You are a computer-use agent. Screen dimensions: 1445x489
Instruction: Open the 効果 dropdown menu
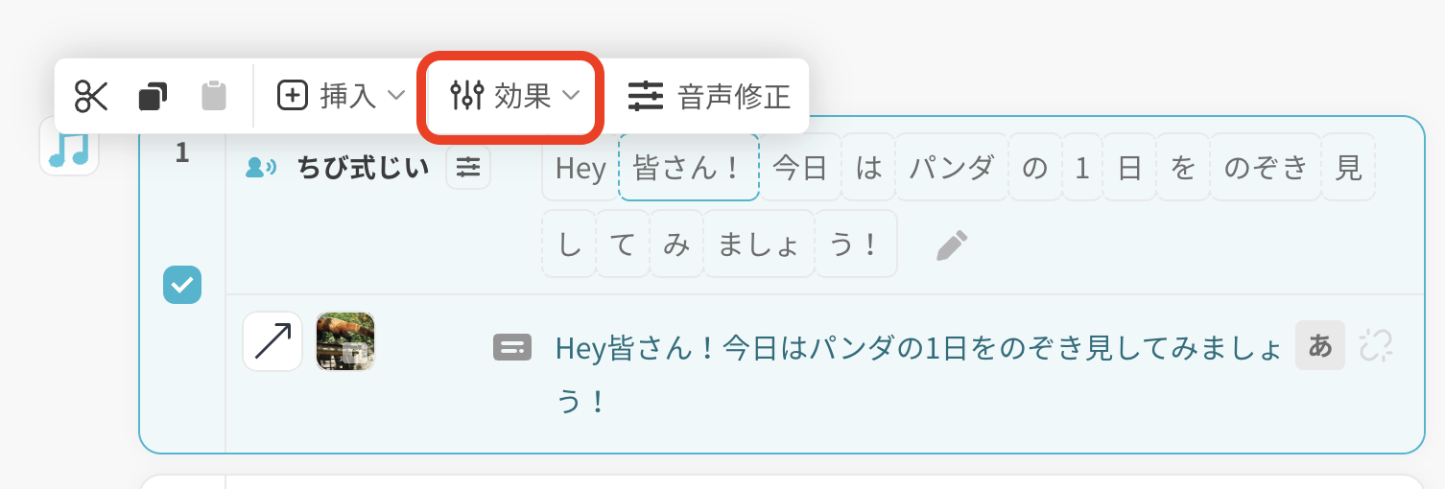pos(515,96)
